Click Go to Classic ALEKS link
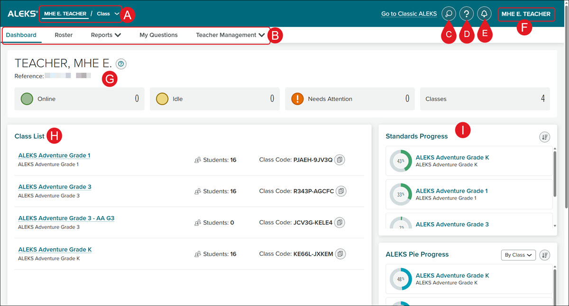Image resolution: width=569 pixels, height=306 pixels. point(409,14)
